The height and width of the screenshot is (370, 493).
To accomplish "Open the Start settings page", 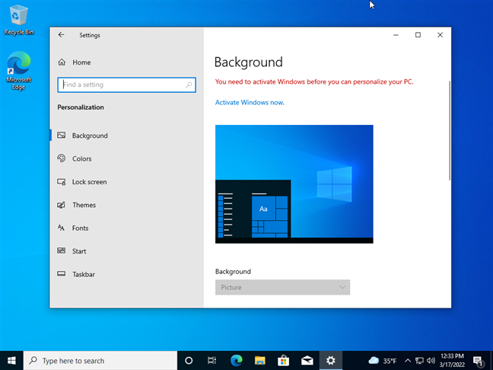I will coord(79,251).
